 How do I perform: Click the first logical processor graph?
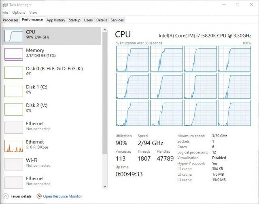132,59
